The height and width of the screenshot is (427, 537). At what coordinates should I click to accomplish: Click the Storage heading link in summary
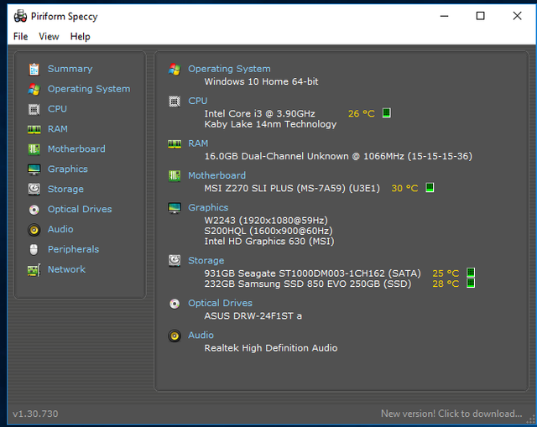[x=206, y=261]
